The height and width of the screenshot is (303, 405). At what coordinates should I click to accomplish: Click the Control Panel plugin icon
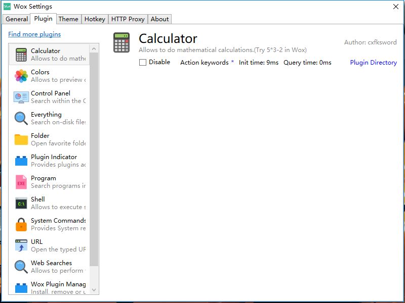21,97
